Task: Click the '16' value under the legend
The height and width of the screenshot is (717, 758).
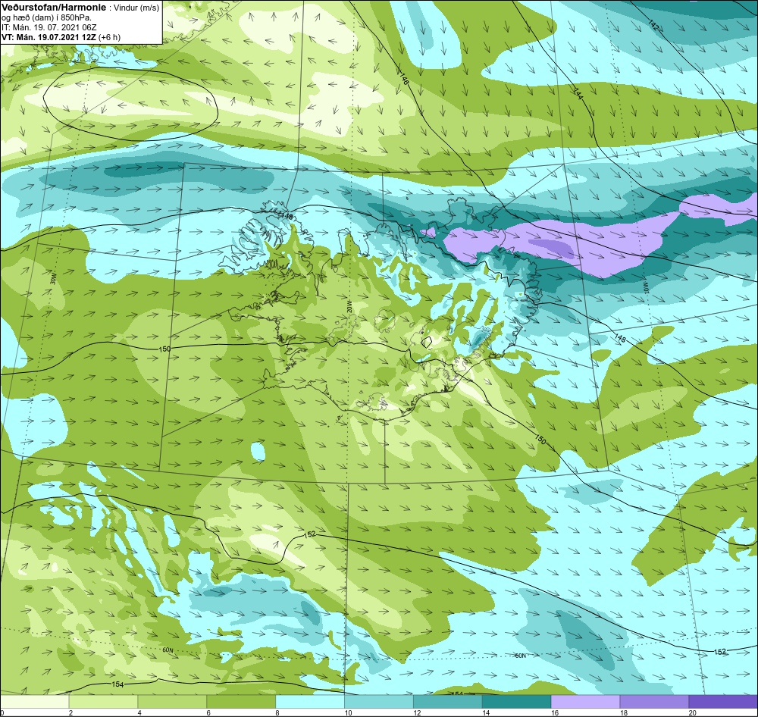Action: [555, 712]
